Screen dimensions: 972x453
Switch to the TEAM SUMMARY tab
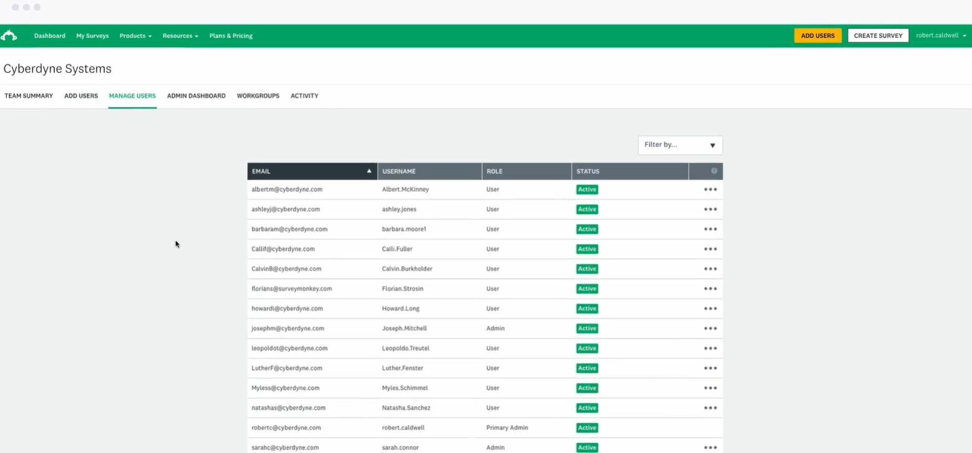(x=29, y=95)
